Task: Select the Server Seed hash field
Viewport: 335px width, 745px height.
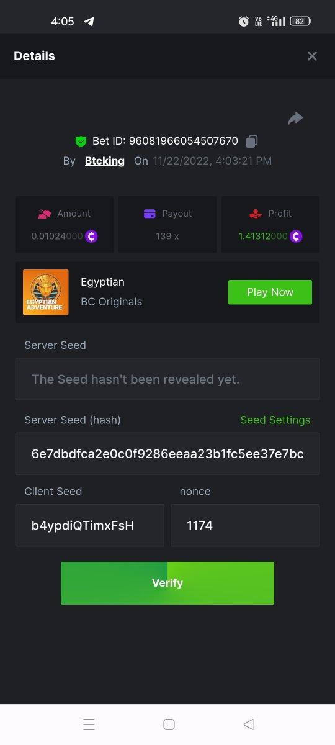Action: click(167, 454)
